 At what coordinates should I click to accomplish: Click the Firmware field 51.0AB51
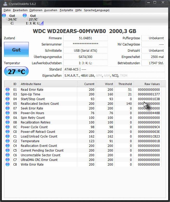click(x=86, y=38)
